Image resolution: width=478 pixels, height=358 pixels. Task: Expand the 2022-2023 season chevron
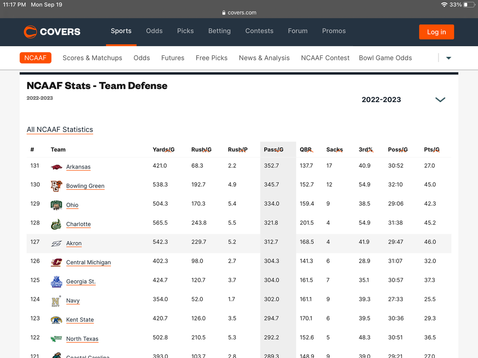pos(440,99)
